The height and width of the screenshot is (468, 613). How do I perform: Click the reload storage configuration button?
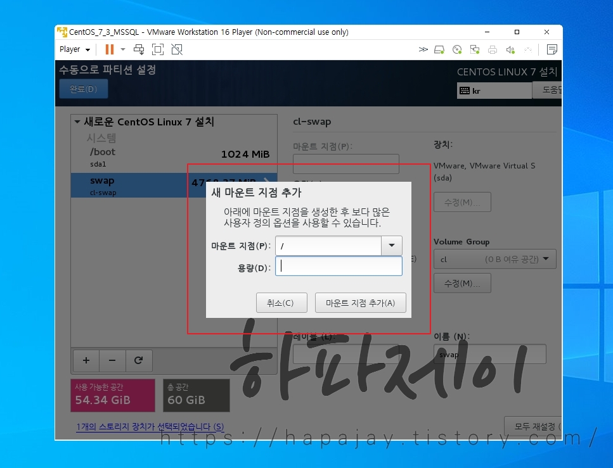click(138, 360)
